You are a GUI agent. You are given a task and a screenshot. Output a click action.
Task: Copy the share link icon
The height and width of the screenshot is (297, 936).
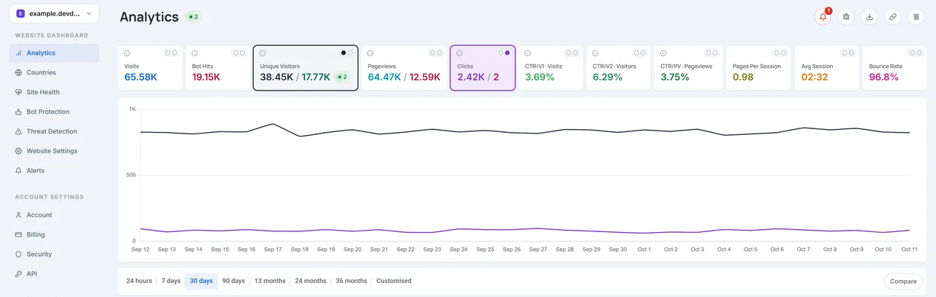(x=893, y=17)
